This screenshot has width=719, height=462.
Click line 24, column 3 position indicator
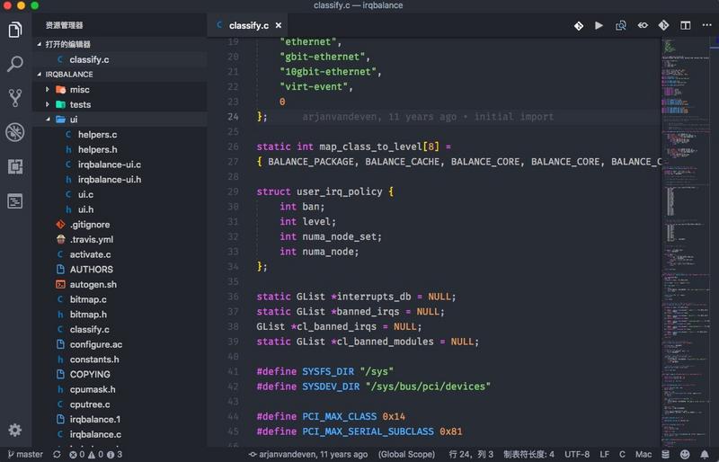tap(471, 454)
